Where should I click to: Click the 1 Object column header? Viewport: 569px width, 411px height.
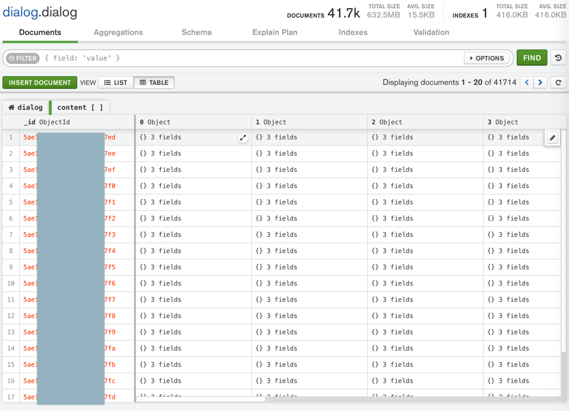tap(309, 122)
